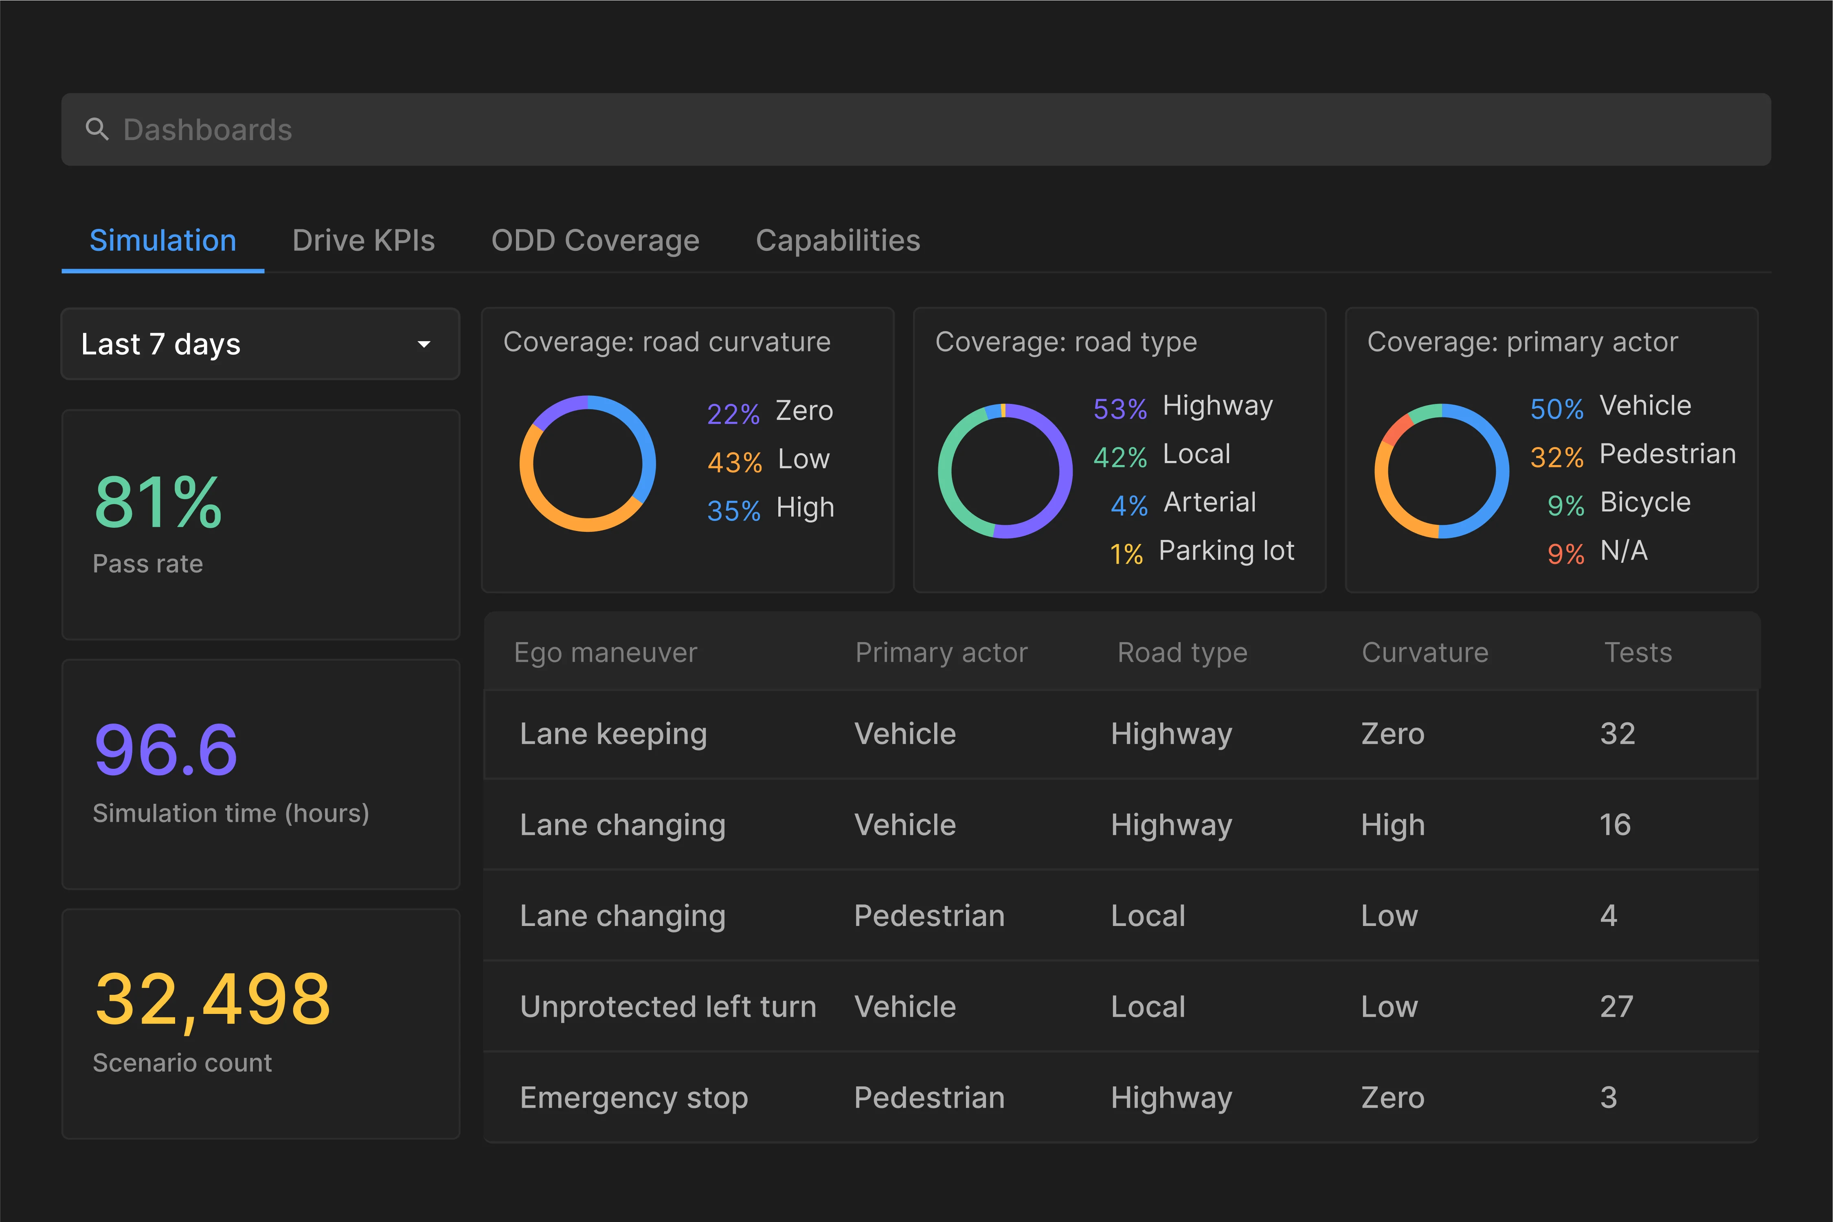Click the 53% Highway legend entry
The height and width of the screenshot is (1222, 1833).
click(1183, 407)
